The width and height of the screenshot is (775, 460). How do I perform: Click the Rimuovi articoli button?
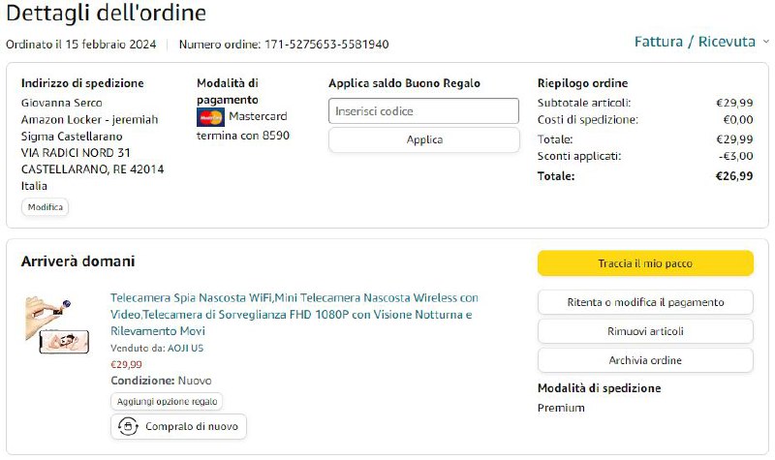(645, 331)
